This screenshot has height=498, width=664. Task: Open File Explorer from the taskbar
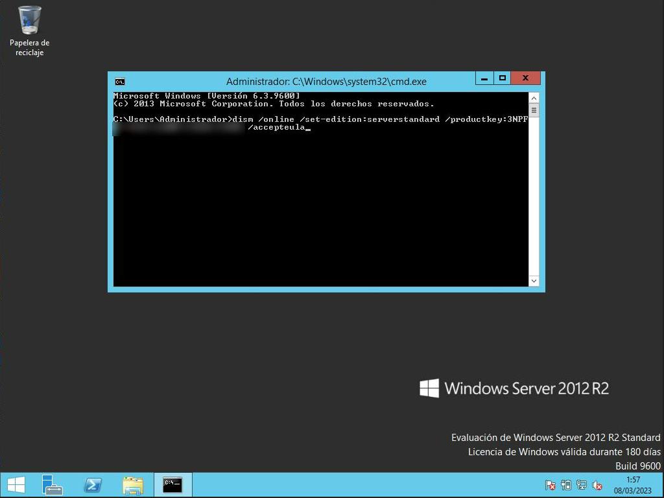click(133, 485)
